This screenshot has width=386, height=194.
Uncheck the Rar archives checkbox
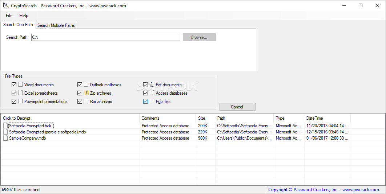tap(80, 102)
